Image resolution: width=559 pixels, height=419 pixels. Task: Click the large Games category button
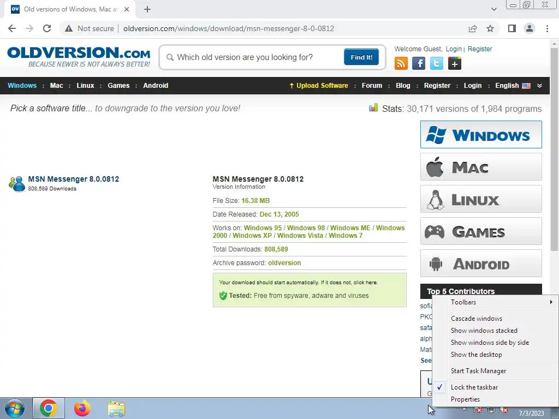click(x=481, y=231)
